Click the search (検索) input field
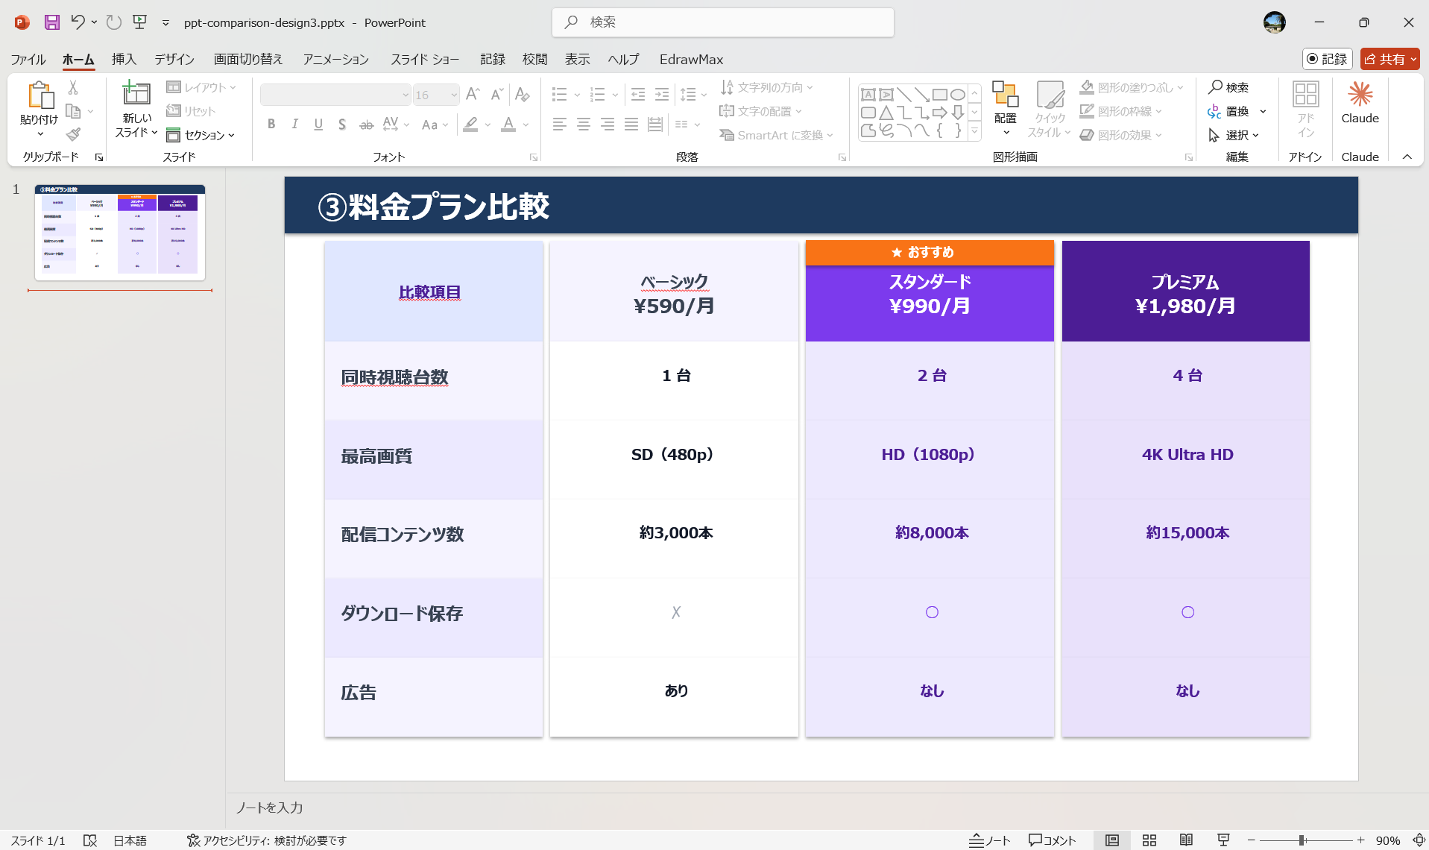This screenshot has height=850, width=1429. click(x=723, y=22)
